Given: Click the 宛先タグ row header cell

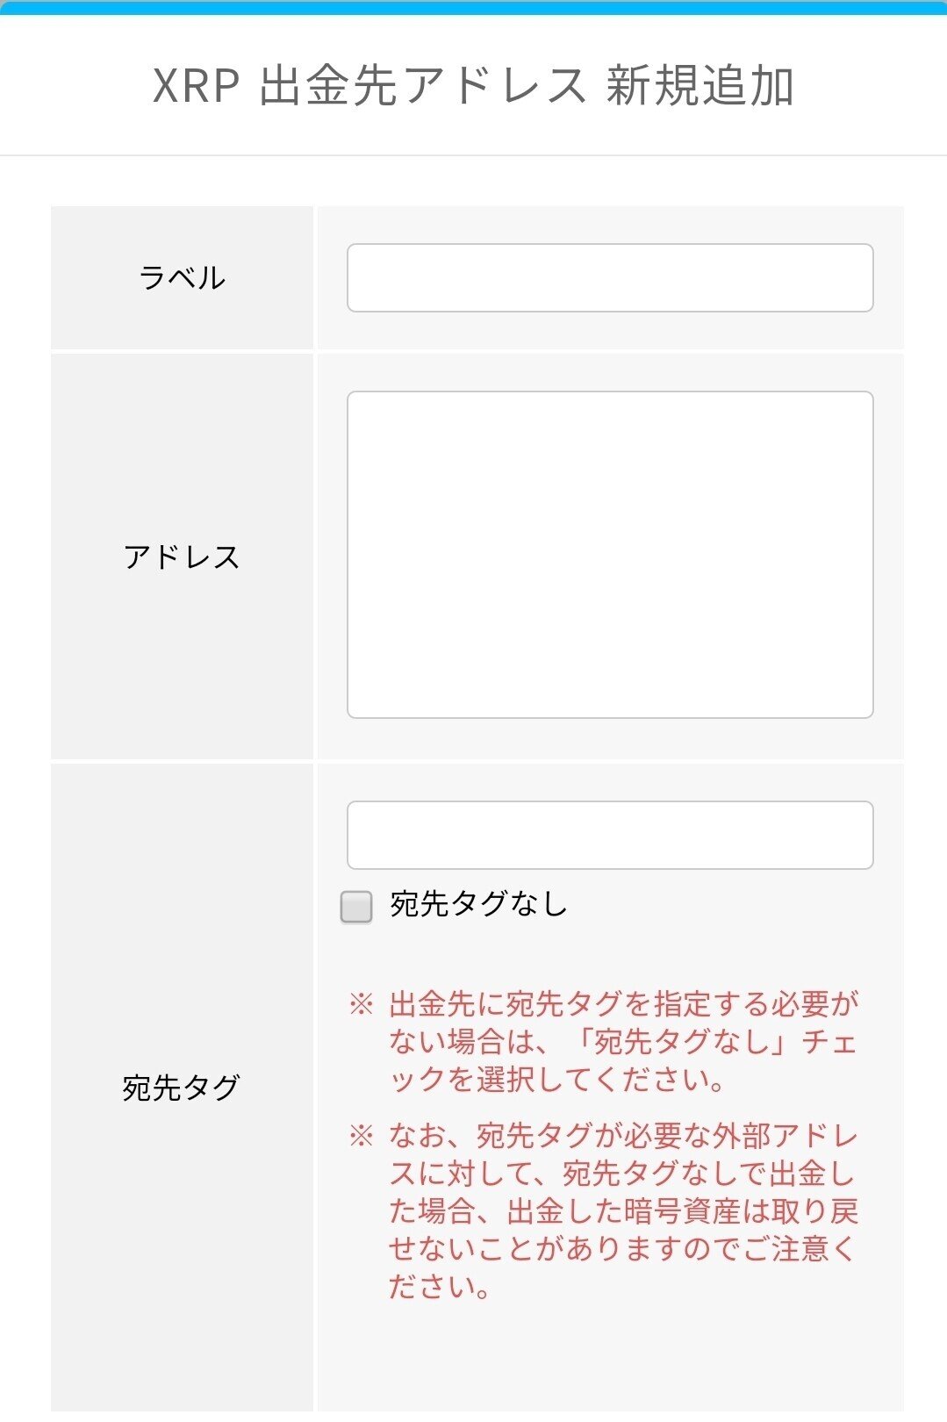Looking at the screenshot, I should point(183,1086).
